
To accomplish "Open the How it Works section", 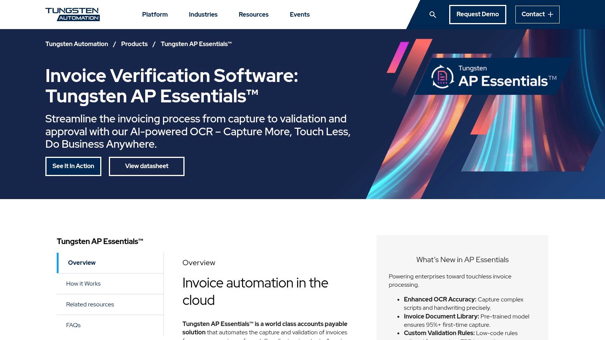I will point(83,283).
